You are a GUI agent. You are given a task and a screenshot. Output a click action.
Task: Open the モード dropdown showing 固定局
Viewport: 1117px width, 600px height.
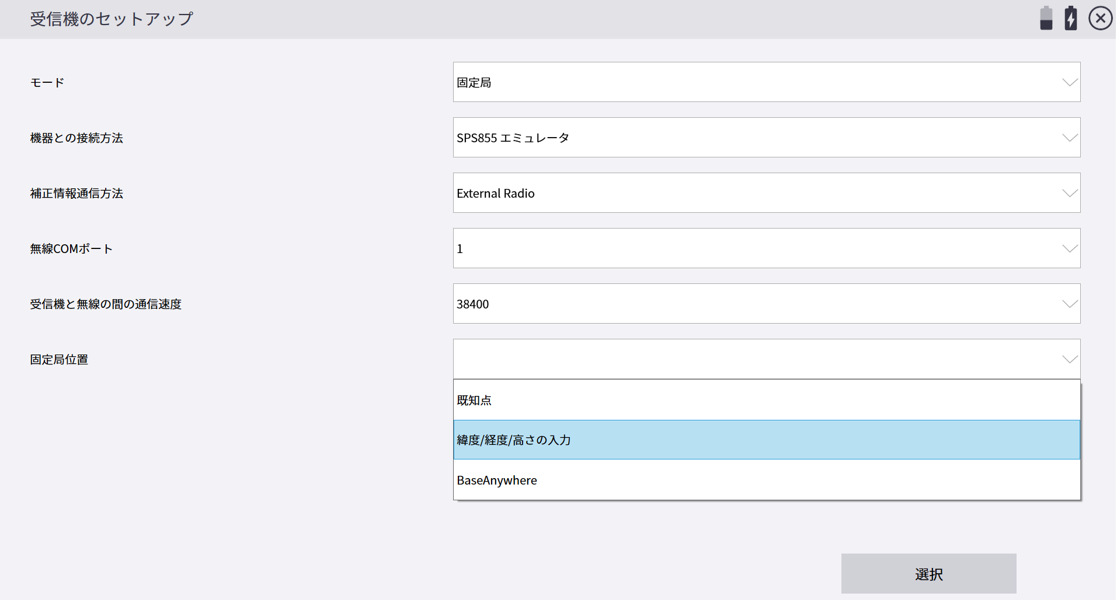pyautogui.click(x=766, y=82)
